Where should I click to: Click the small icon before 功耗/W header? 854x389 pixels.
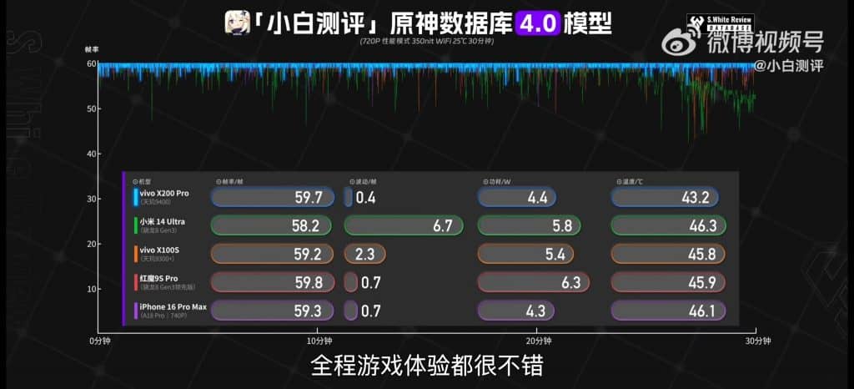coord(485,181)
